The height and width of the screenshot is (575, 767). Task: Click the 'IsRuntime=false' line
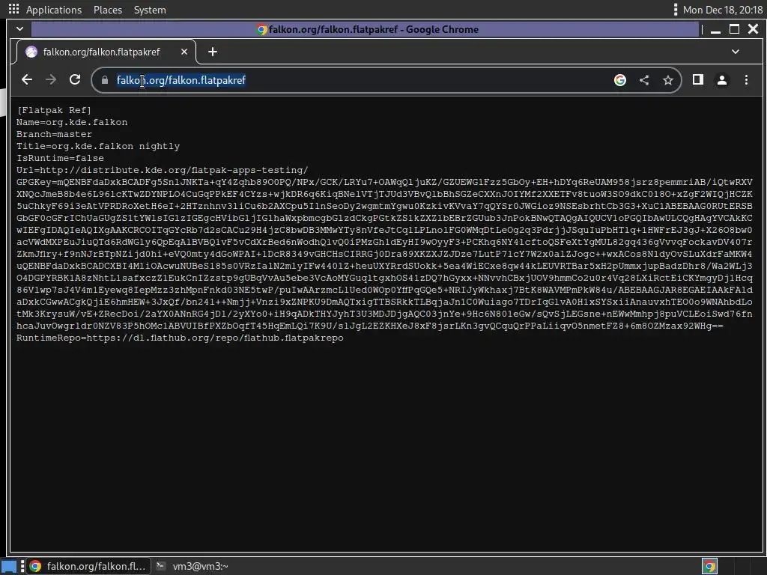pos(60,158)
